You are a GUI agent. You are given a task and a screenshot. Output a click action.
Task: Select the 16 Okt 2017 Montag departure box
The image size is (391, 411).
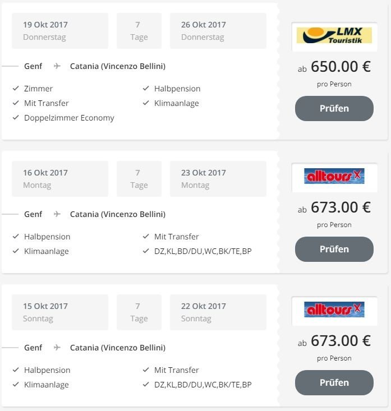[60, 179]
